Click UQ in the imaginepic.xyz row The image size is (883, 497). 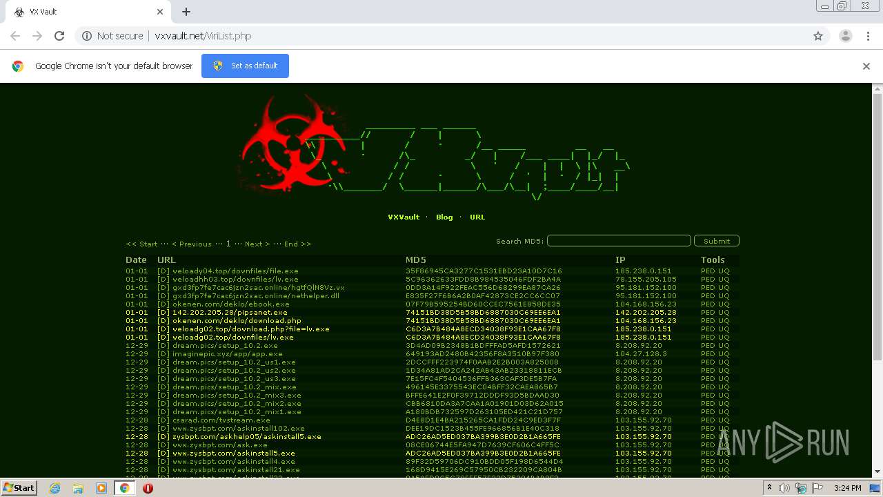(724, 354)
